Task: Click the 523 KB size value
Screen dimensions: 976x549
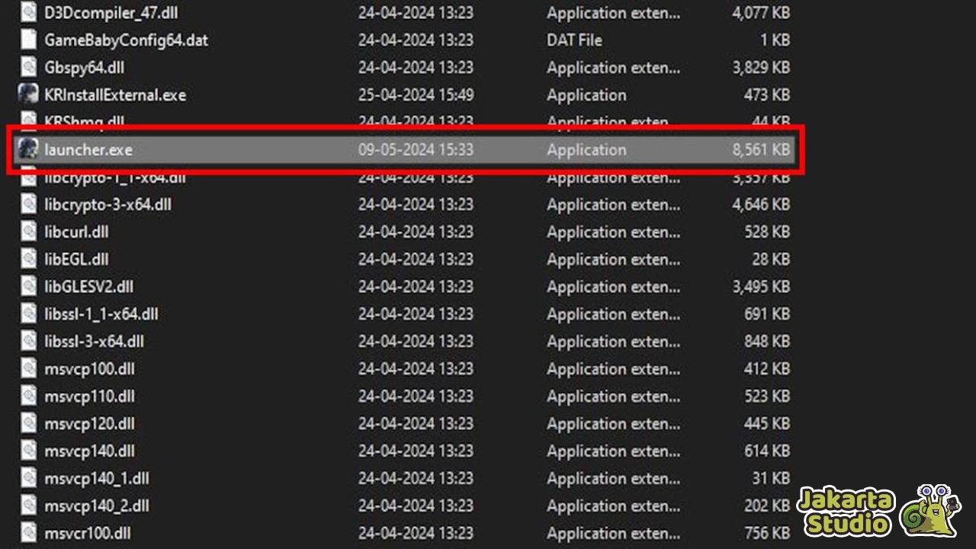Action: tap(767, 397)
